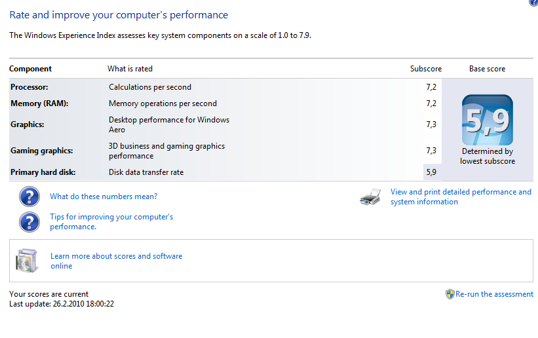Click the shield icon next to "Re-run the assessment"
This screenshot has width=538, height=338.
[x=450, y=294]
